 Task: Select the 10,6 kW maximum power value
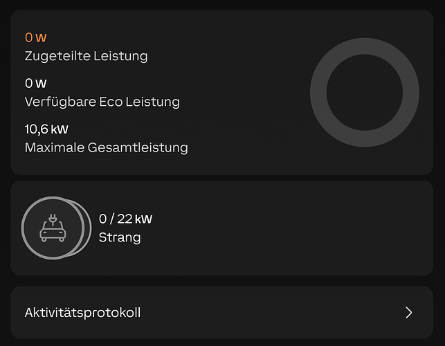click(x=46, y=129)
